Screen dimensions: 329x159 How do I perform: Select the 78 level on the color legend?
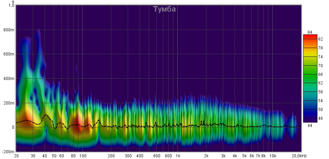tap(320, 48)
